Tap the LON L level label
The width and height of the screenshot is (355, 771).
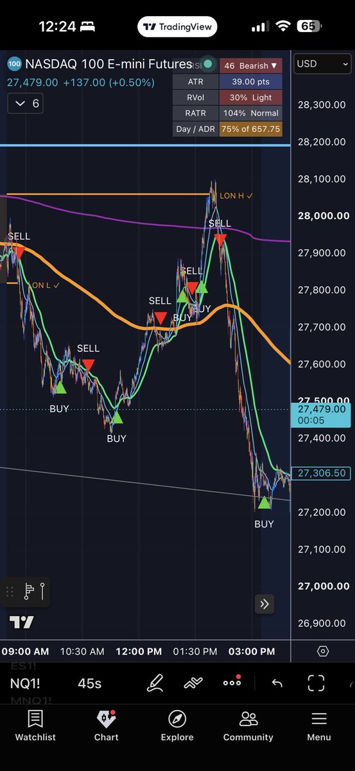pyautogui.click(x=46, y=285)
